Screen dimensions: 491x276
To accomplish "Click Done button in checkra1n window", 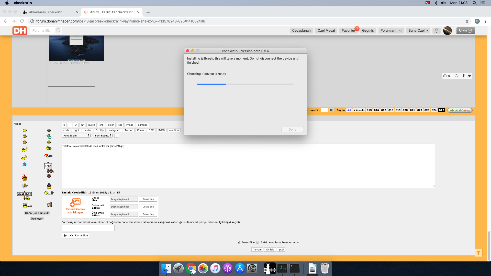I will 293,130.
